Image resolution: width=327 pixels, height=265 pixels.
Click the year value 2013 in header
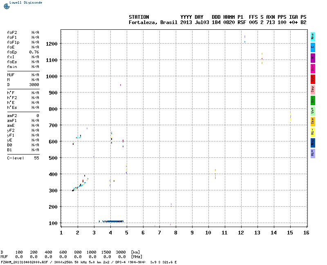tap(186, 22)
